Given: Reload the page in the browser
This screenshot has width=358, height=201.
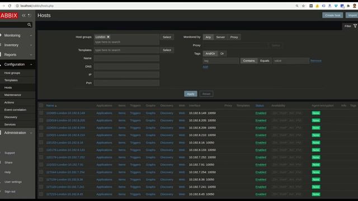Looking at the screenshot, I should [x=10, y=6].
